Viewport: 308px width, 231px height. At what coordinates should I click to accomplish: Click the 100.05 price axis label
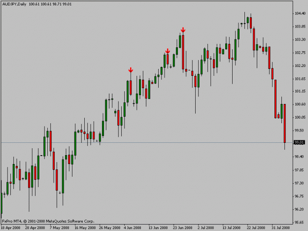(300, 117)
